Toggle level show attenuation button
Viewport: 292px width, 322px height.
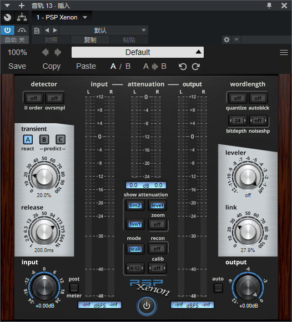click(x=157, y=205)
